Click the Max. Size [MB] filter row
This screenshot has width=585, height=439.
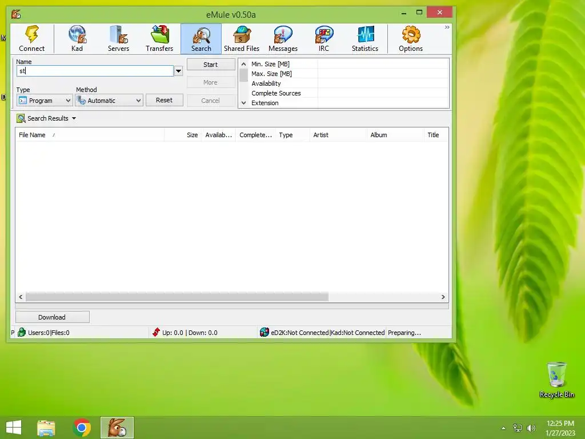(349, 74)
